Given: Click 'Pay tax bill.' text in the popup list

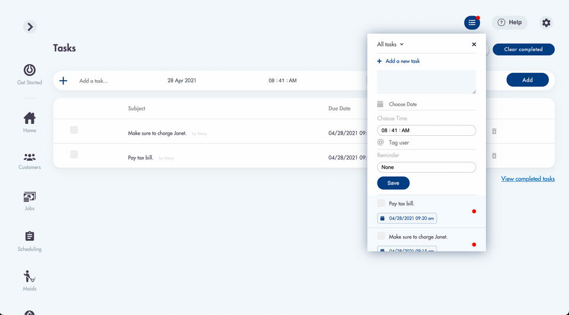Looking at the screenshot, I should coord(401,203).
